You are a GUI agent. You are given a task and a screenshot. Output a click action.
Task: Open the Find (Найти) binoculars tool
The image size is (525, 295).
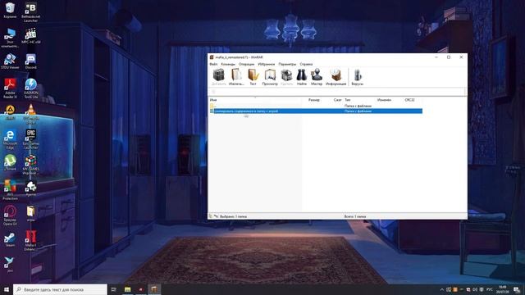[302, 77]
